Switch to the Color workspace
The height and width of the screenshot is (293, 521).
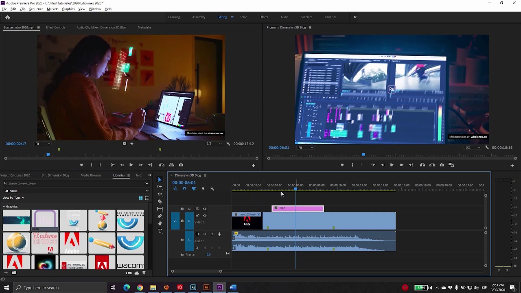[x=243, y=17]
